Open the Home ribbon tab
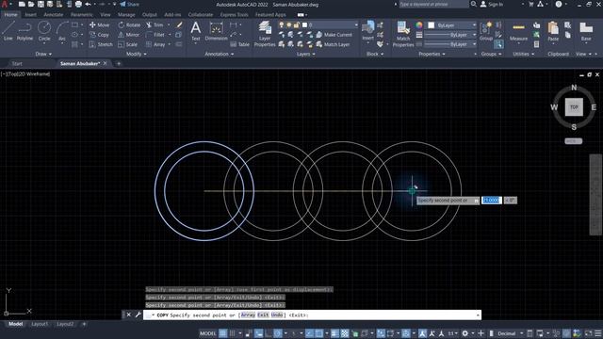 click(10, 15)
